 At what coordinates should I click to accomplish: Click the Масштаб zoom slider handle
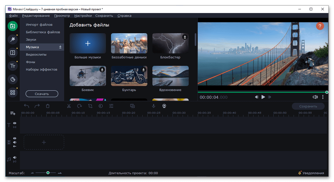point(48,173)
